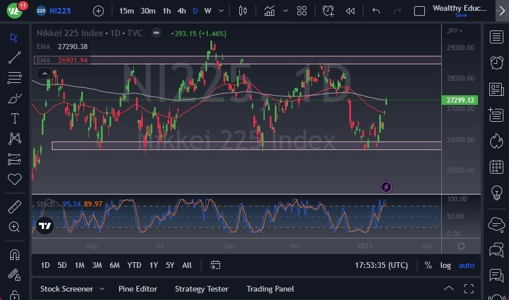Screen dimensions: 509x300
Task: Select the trend line drawing tool
Action: [15, 57]
